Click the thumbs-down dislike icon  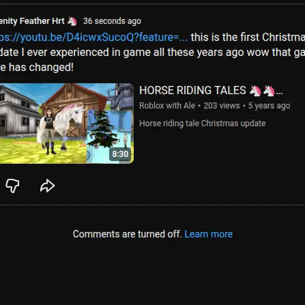coord(13,186)
